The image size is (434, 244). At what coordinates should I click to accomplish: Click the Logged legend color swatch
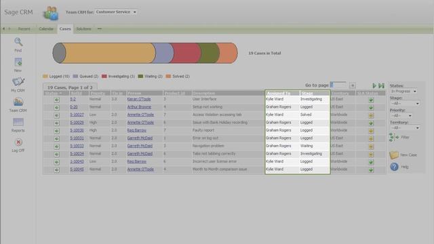coord(45,76)
